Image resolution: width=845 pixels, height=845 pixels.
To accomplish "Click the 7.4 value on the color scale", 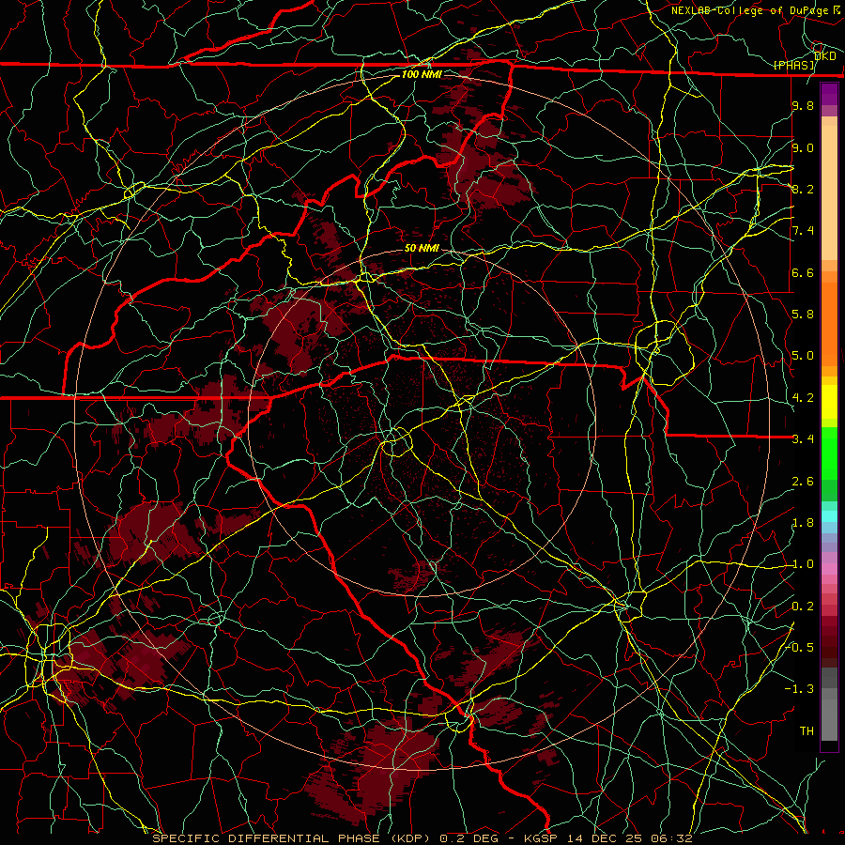I will (x=803, y=231).
